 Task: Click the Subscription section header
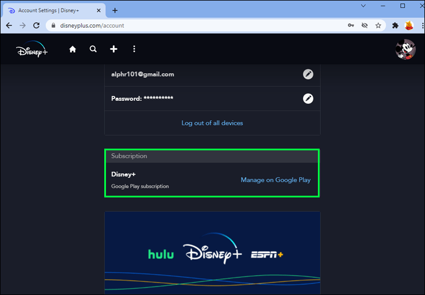[x=212, y=156]
